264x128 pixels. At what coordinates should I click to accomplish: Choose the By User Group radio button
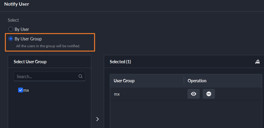tap(11, 39)
